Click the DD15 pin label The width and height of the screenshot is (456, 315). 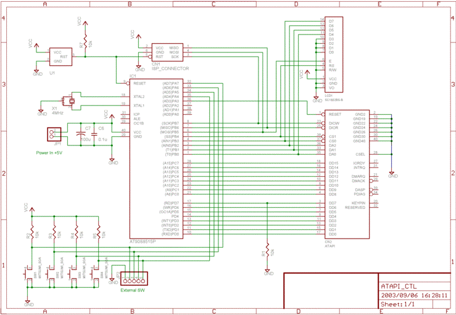[334, 163]
